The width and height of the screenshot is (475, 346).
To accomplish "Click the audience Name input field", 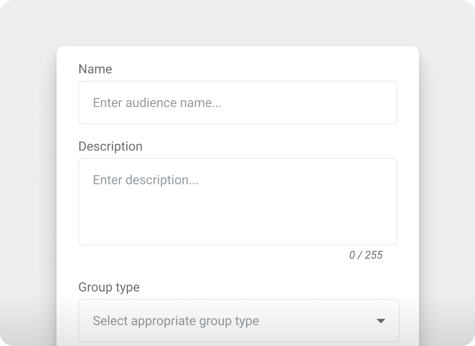I will click(x=237, y=103).
